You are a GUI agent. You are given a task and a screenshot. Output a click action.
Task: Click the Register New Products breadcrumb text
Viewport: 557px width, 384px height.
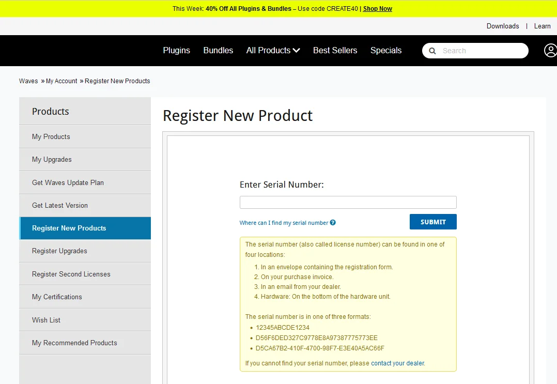pos(117,81)
